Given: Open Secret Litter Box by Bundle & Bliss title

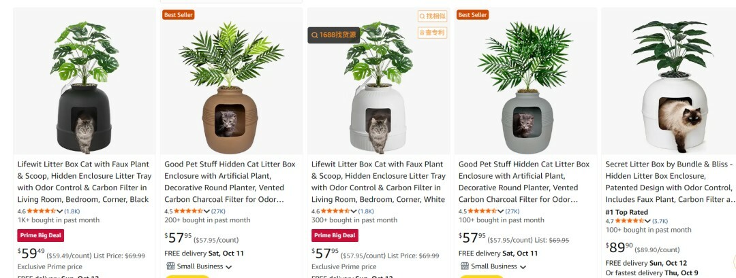Looking at the screenshot, I should [670, 181].
